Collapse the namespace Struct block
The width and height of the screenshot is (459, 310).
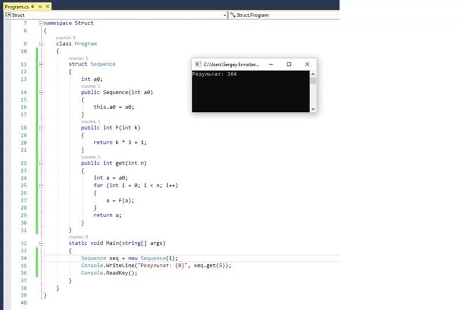(41, 23)
